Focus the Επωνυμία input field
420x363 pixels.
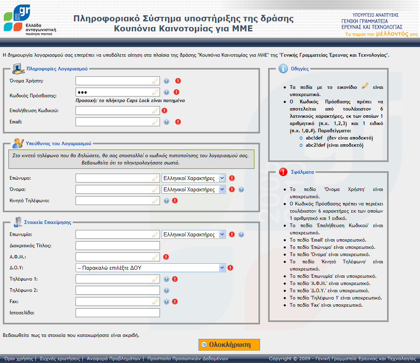[118, 234]
